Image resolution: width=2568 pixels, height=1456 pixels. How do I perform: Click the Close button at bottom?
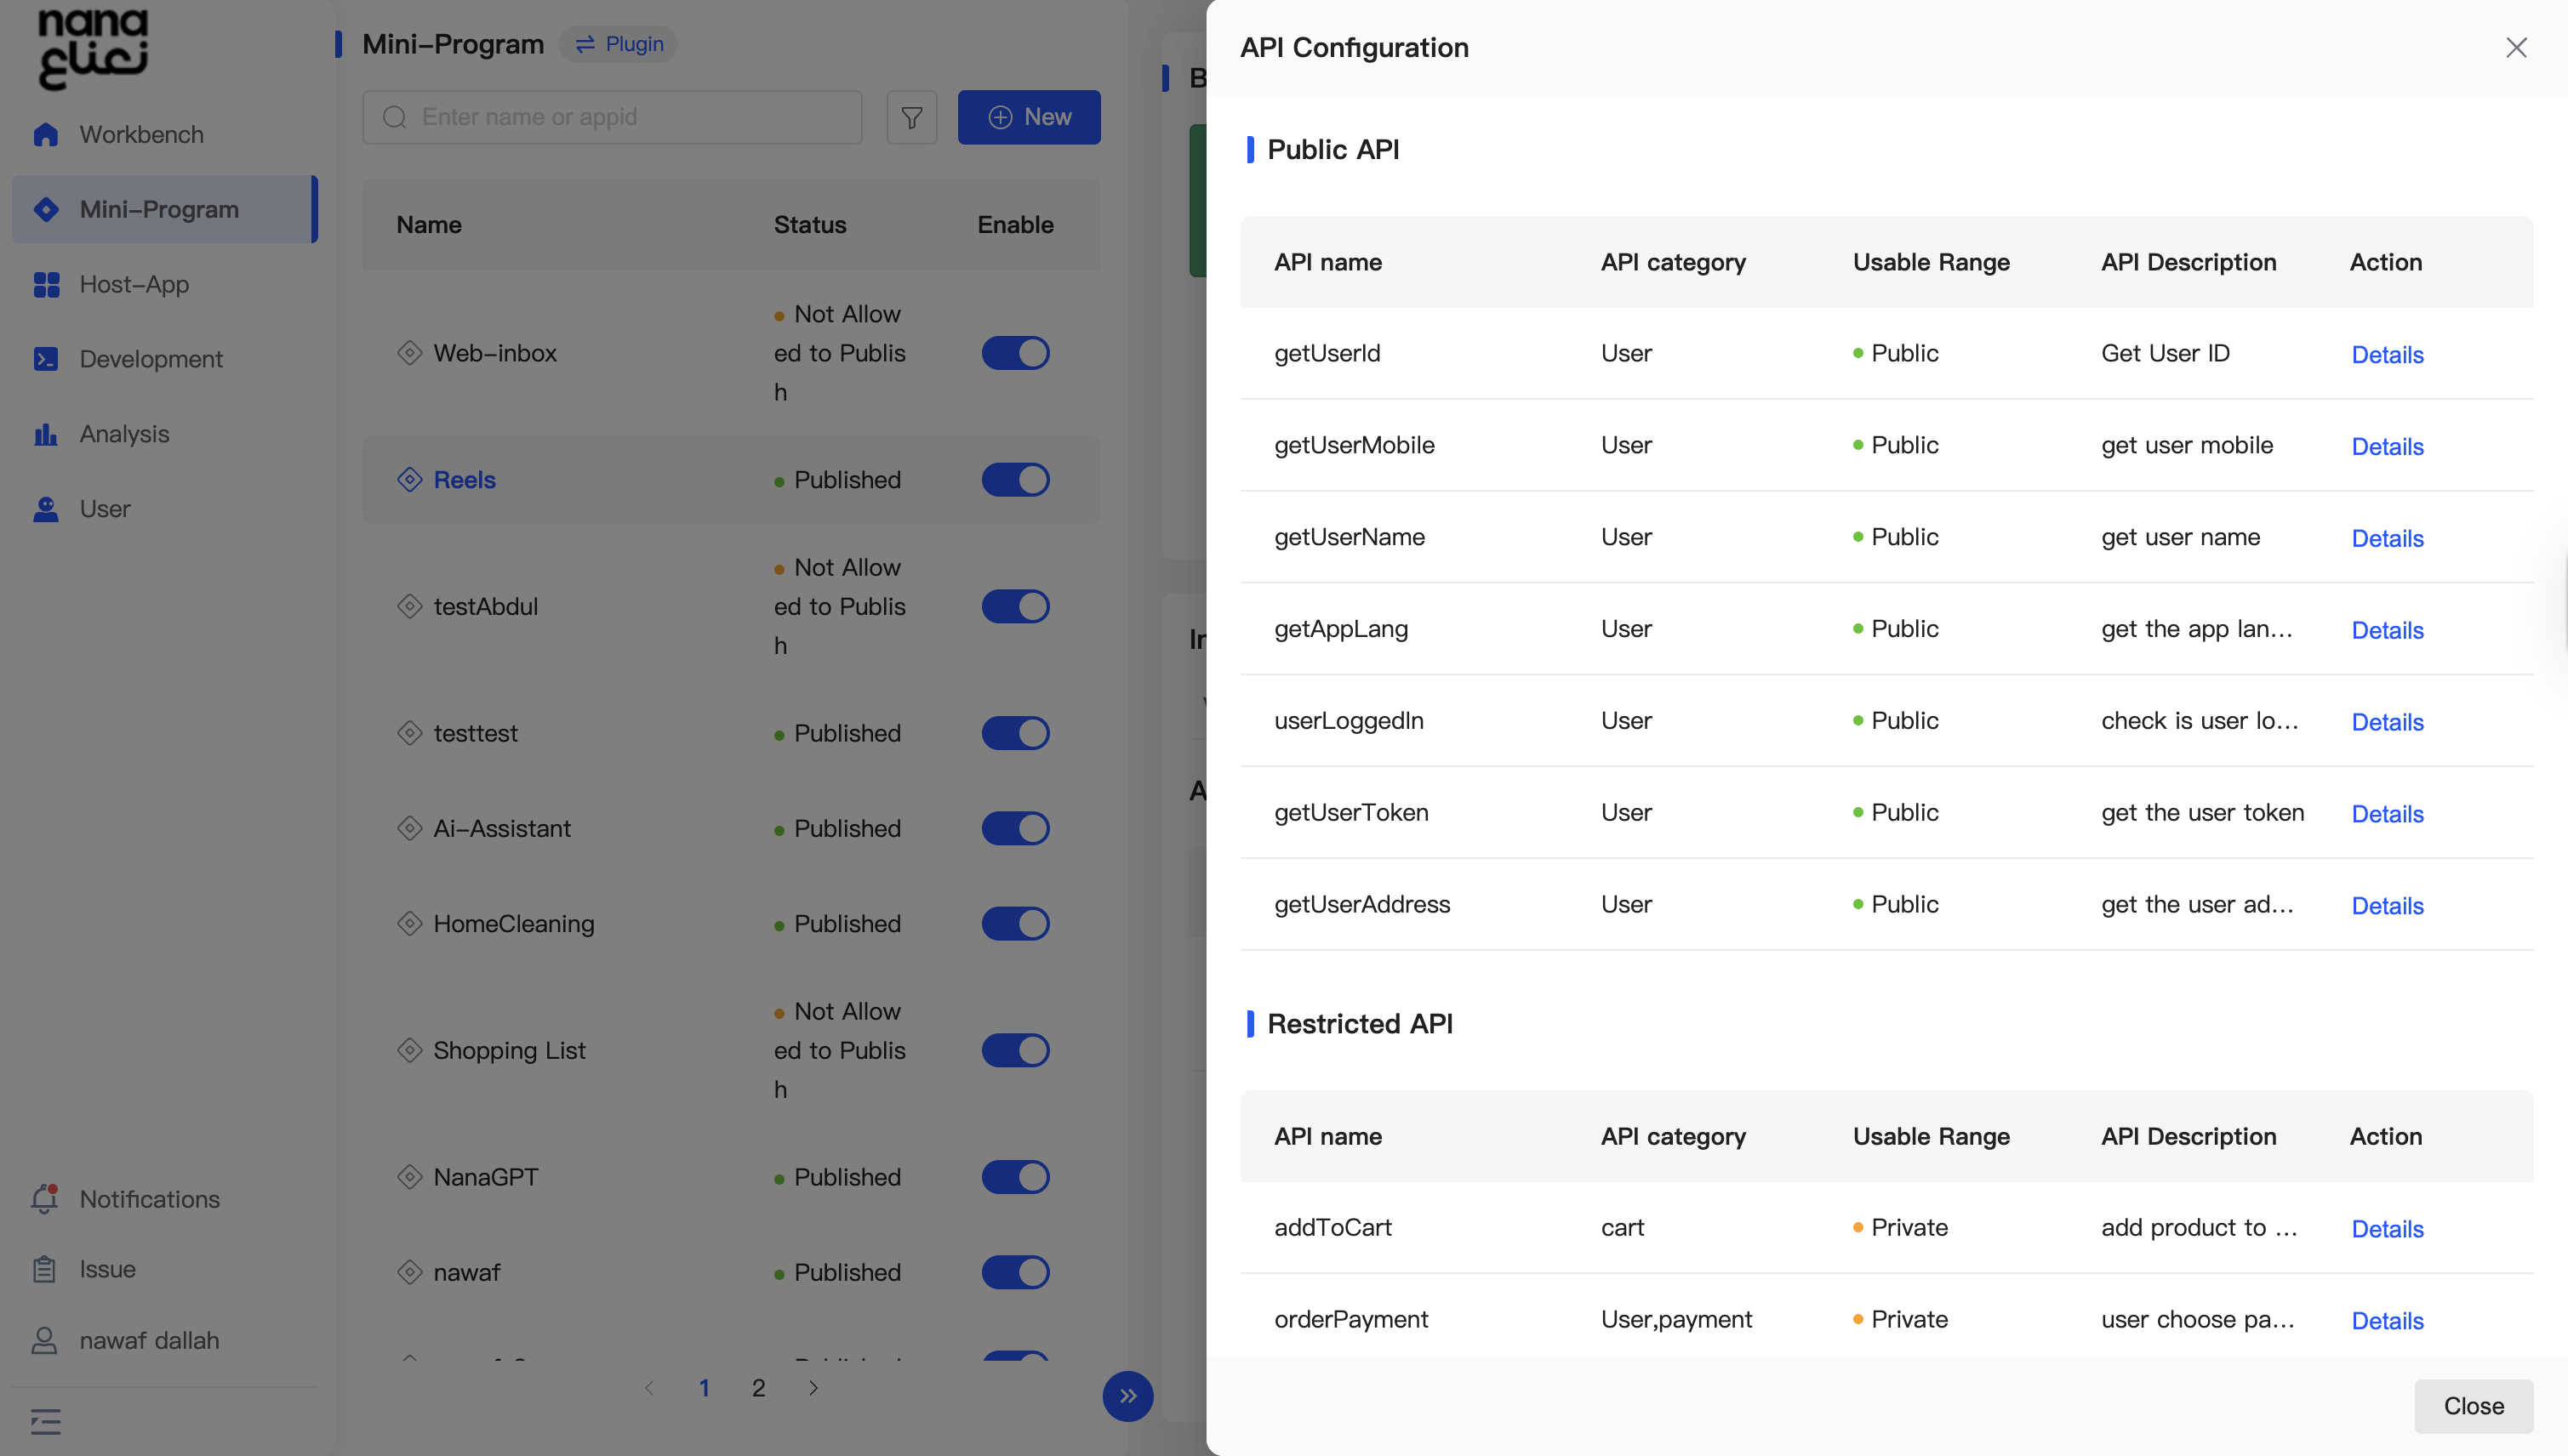click(2473, 1406)
